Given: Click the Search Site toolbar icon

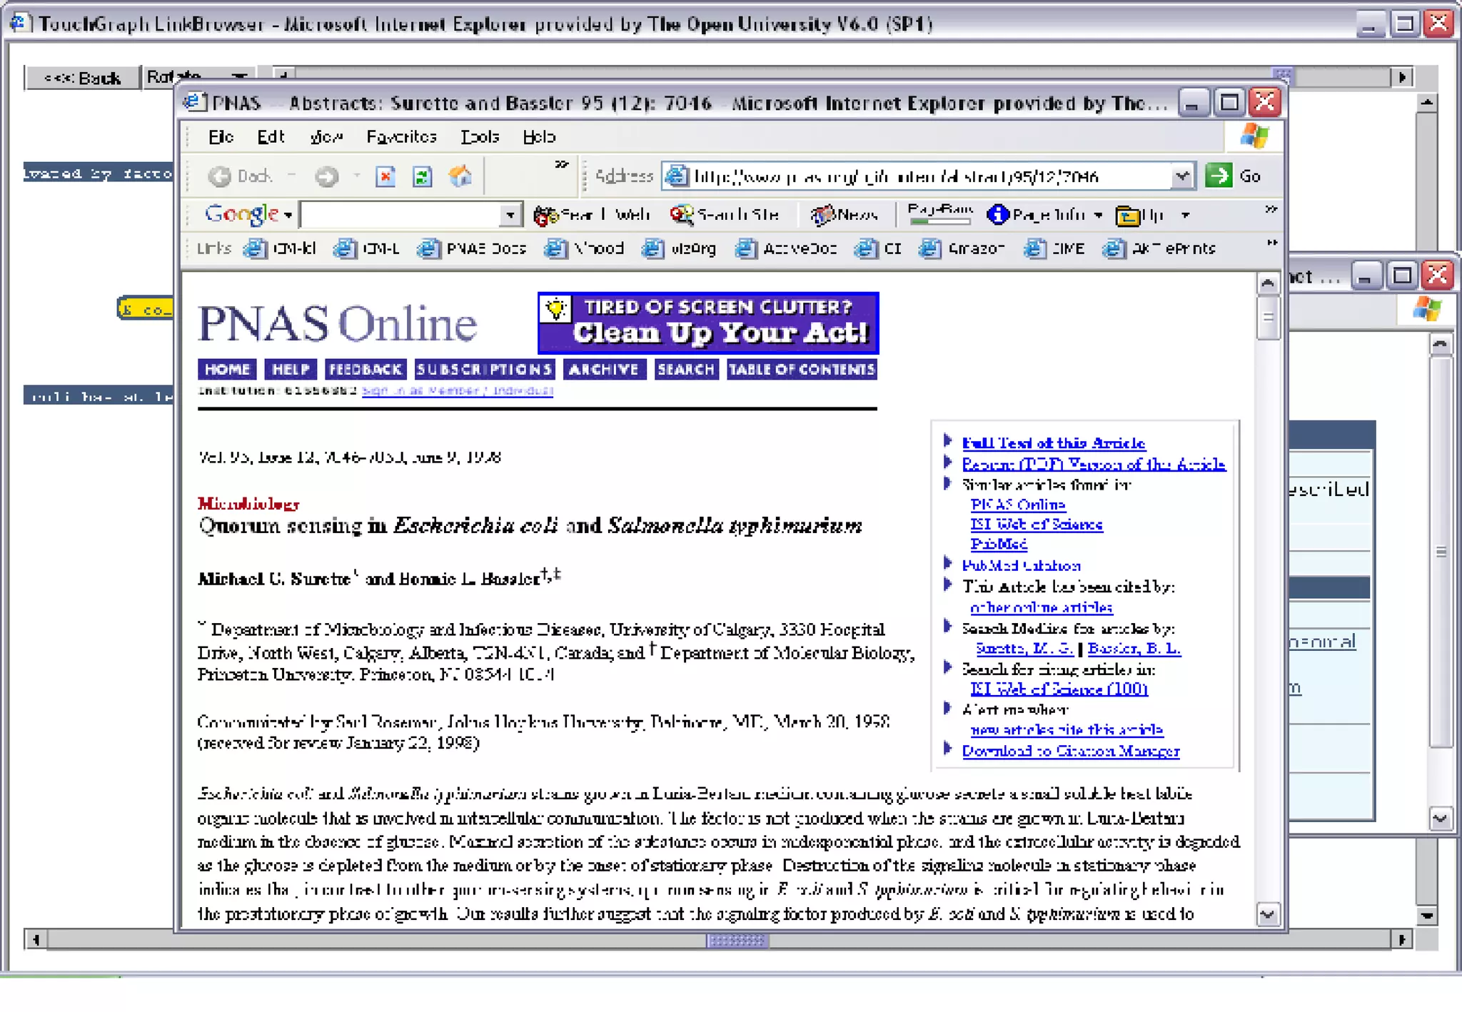Looking at the screenshot, I should [x=682, y=215].
